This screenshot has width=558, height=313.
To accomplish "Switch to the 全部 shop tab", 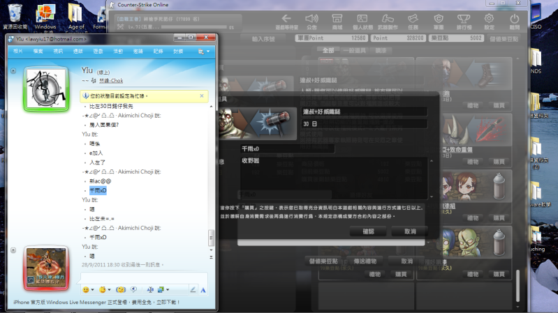I will tap(328, 50).
